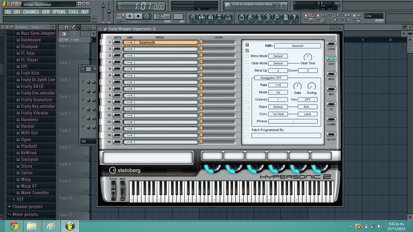Toggle typing keyboard to piano
The height and width of the screenshot is (232, 413).
(306, 15)
